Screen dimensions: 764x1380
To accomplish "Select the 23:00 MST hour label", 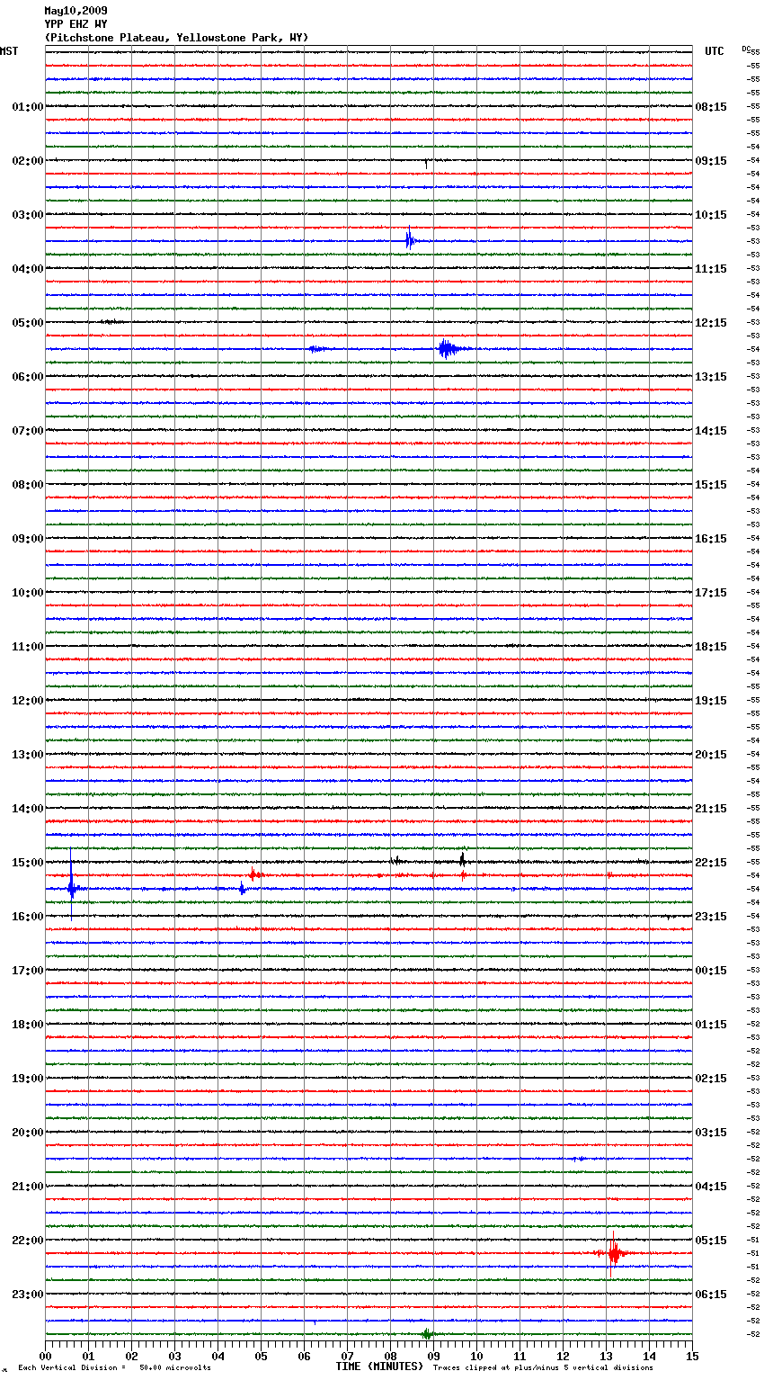I will pyautogui.click(x=27, y=1295).
